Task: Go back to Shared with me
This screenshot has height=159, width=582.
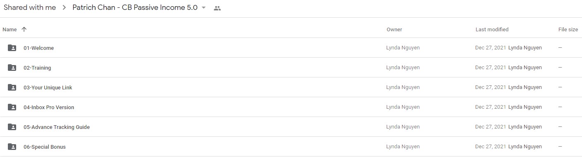Action: (30, 8)
